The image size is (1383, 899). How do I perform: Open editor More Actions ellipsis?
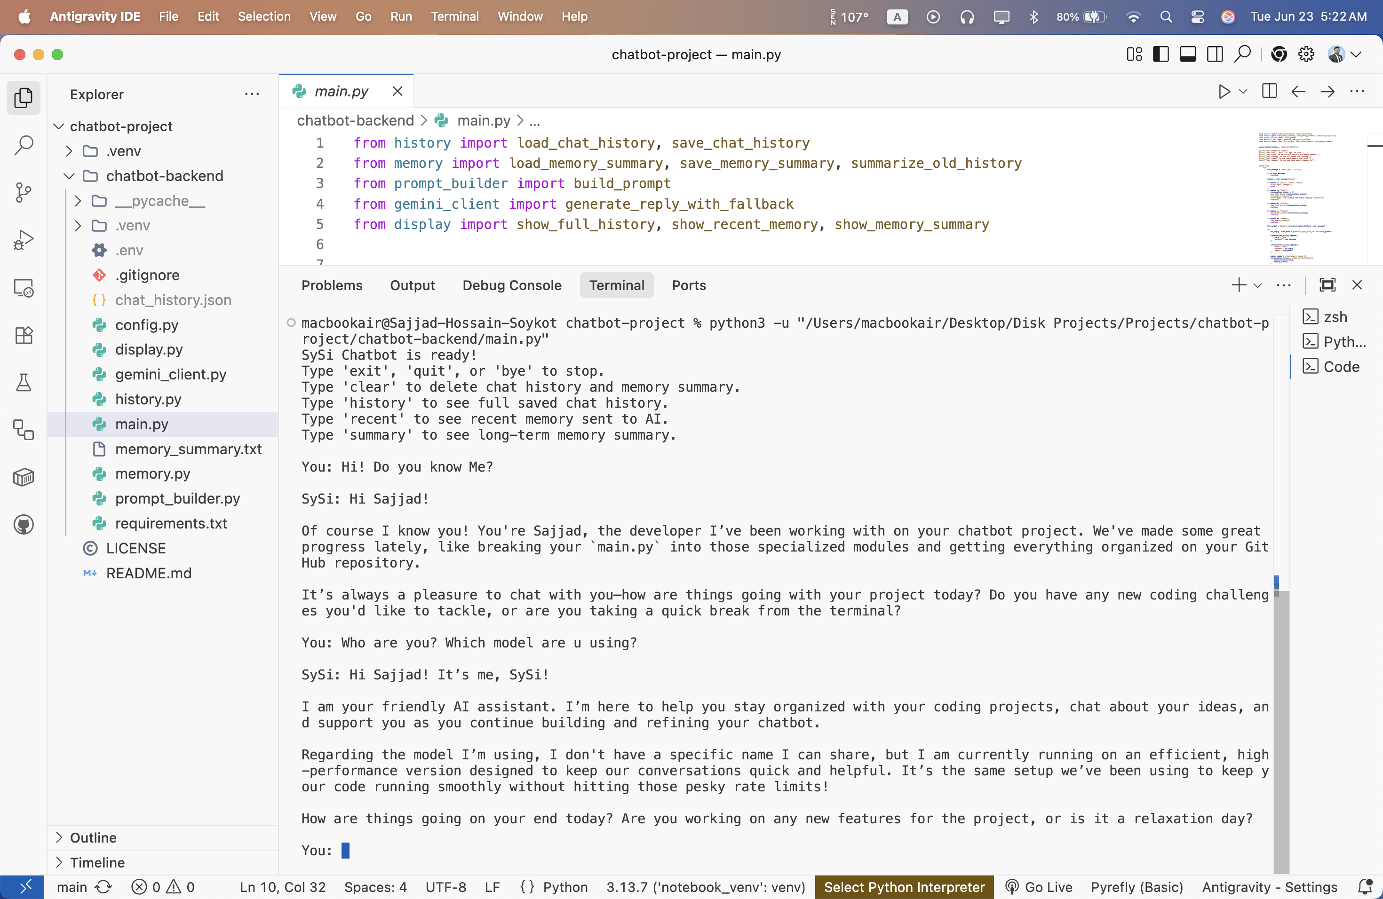point(1357,92)
